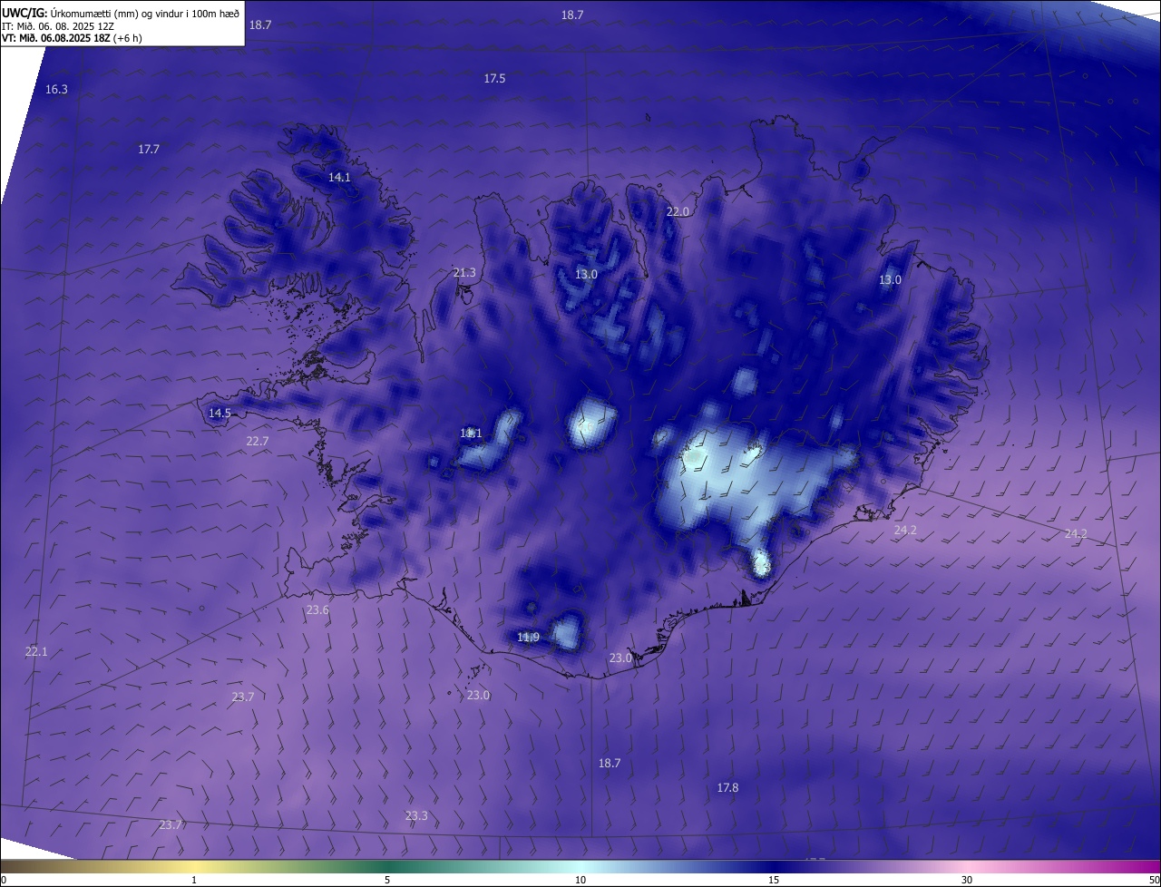Click the 1 tick on the color scale
Screen dimensions: 1161x887
pos(194,880)
